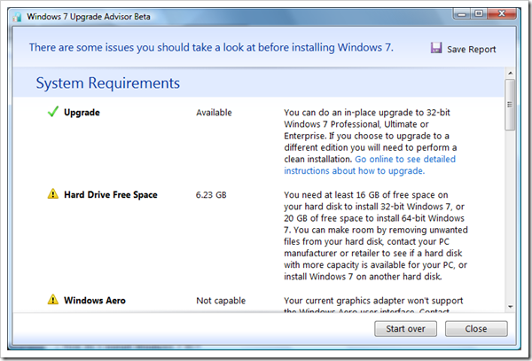The width and height of the screenshot is (532, 361).
Task: Click the System Requirements heading
Action: click(x=108, y=83)
